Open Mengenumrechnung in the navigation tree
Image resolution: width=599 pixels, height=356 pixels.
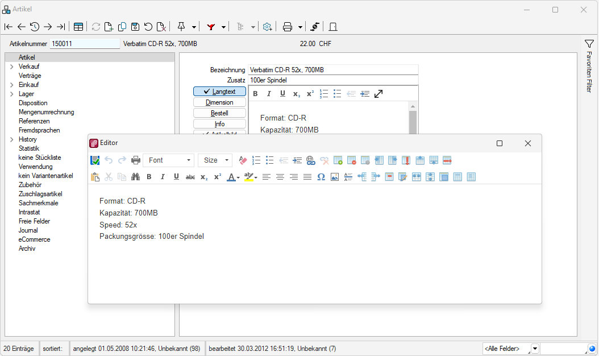coord(46,112)
